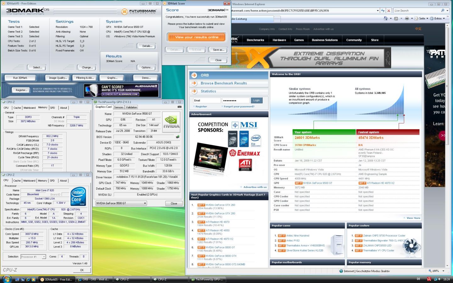Viewport: 453px width, 283px height.
Task: Click the TechPowerUp GPU-Z taskbar button
Action: pyautogui.click(x=207, y=279)
